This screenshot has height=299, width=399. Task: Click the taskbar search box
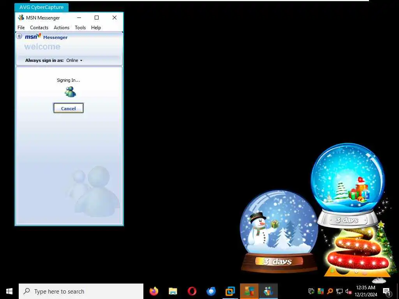tap(81, 291)
